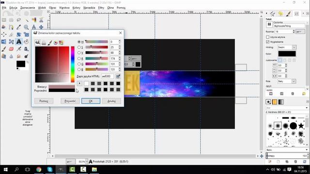This screenshot has height=174, width=310.
Task: Expand the color history arrow button
Action: (79, 83)
